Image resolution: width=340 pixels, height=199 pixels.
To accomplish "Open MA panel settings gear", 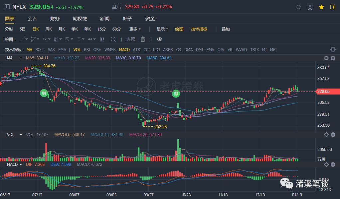I will (326, 58).
